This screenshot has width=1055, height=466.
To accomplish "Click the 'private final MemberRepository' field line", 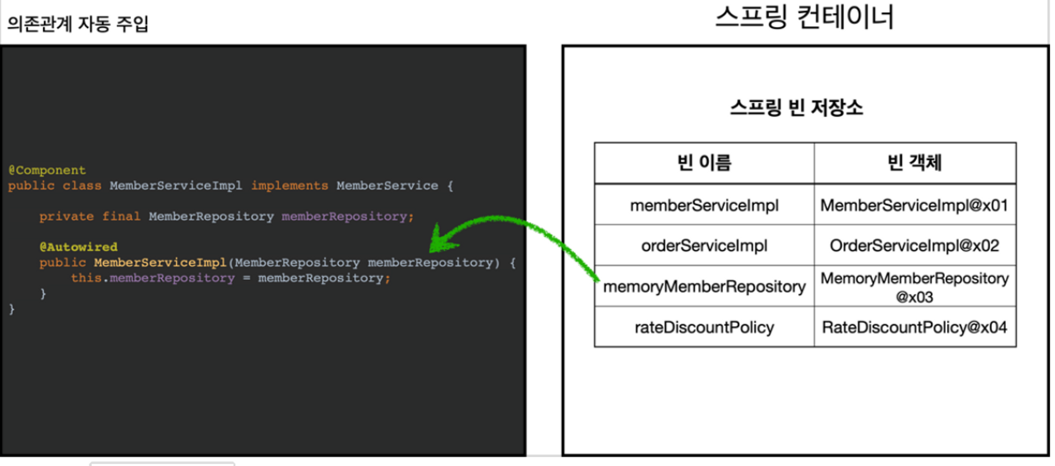I will point(227,216).
